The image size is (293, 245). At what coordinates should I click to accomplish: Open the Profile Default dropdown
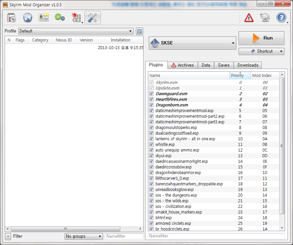76,31
